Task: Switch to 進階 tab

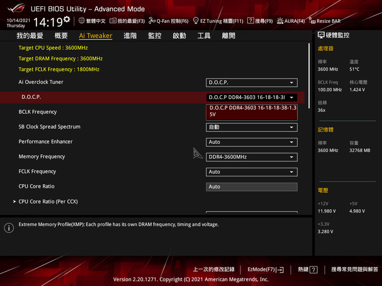Action: click(x=130, y=36)
